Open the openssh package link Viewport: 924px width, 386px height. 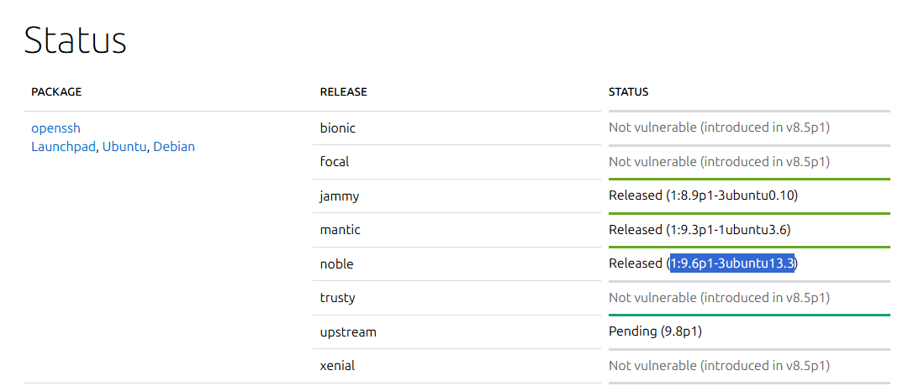pos(56,128)
